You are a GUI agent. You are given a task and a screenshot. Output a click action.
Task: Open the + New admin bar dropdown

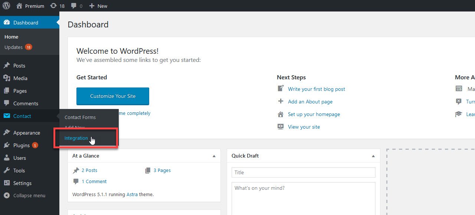98,6
